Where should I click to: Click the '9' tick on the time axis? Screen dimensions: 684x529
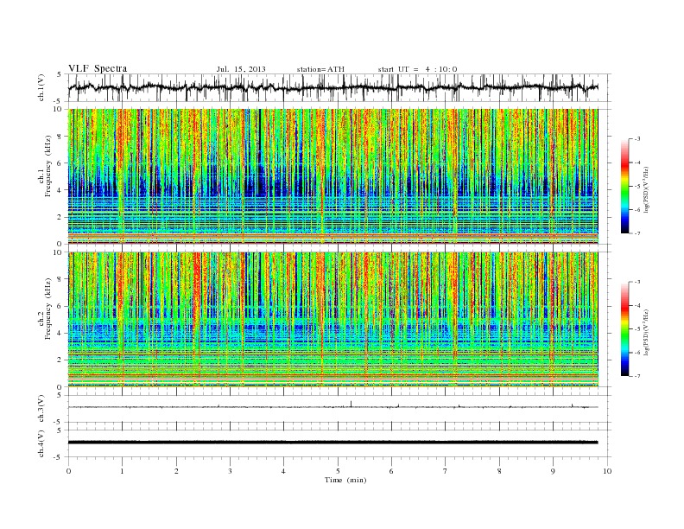pyautogui.click(x=553, y=471)
